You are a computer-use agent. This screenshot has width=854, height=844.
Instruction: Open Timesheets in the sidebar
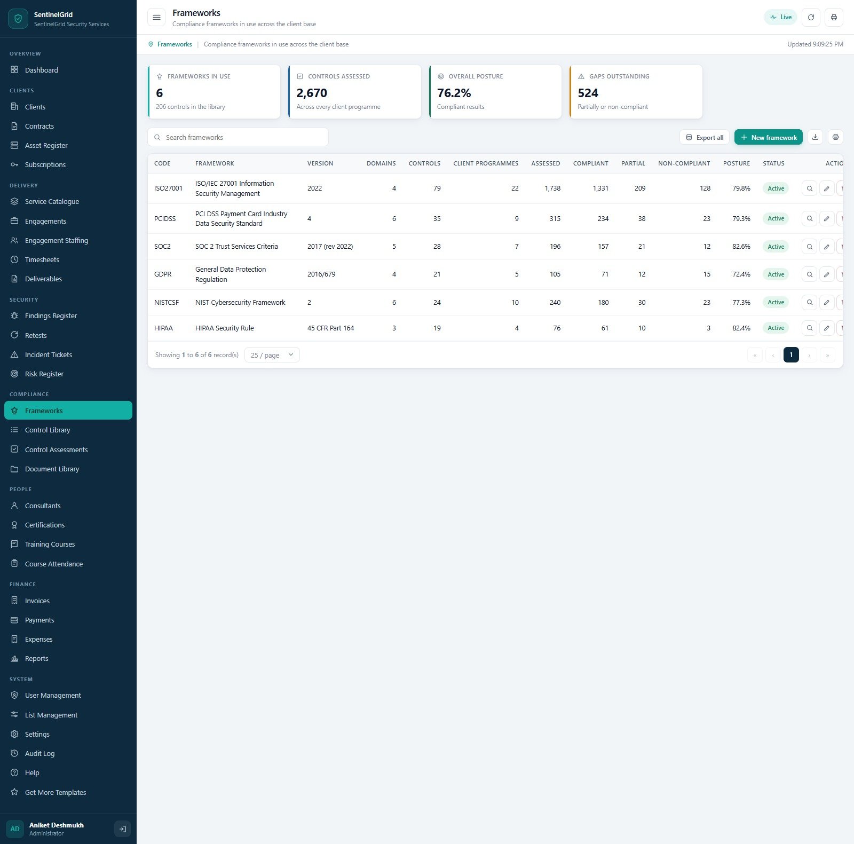pyautogui.click(x=68, y=259)
